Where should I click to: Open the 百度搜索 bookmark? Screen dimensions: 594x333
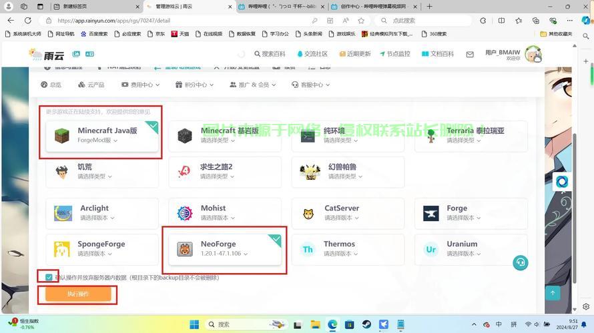(94, 34)
